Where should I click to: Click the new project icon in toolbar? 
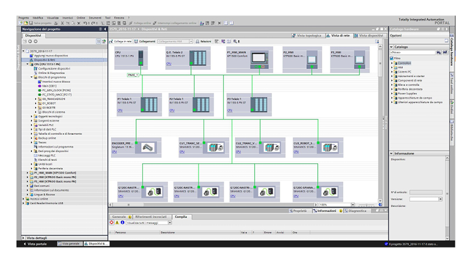coord(20,23)
